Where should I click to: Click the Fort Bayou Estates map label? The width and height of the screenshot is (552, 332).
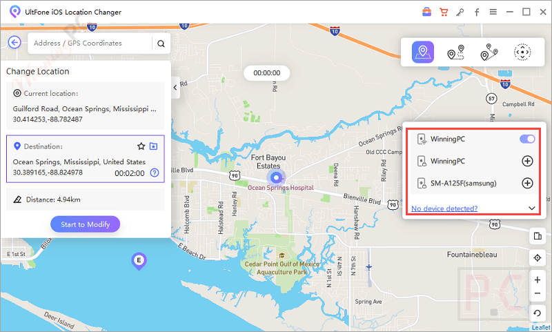click(x=268, y=162)
